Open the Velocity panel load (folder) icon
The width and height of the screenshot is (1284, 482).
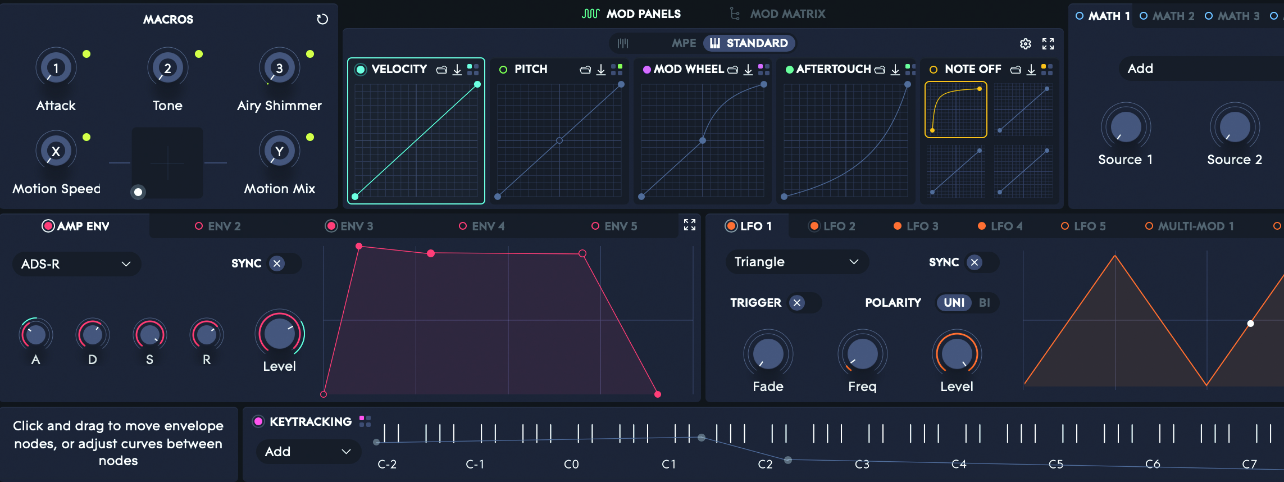click(x=441, y=70)
